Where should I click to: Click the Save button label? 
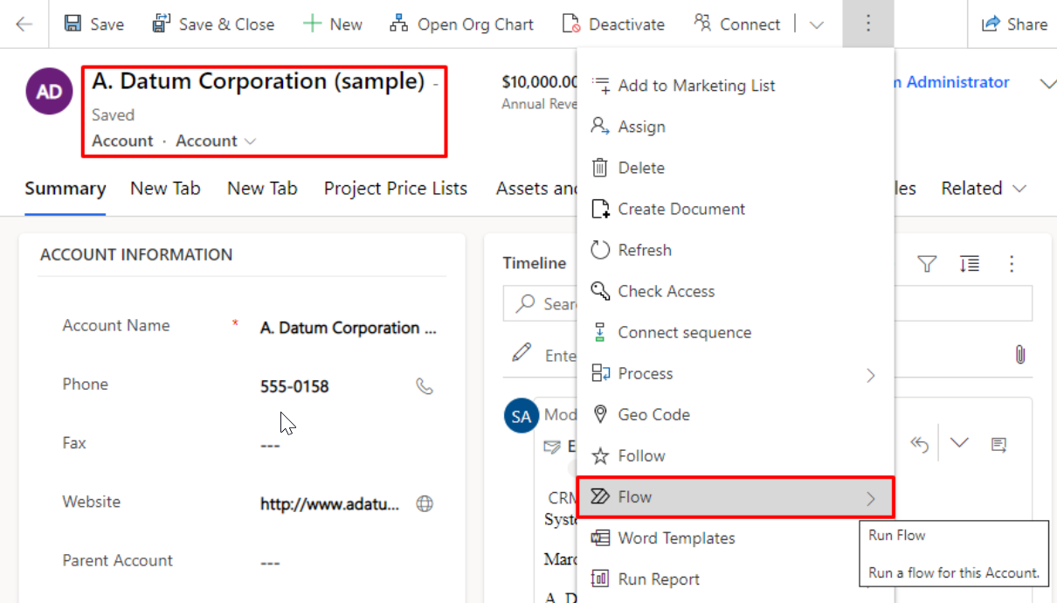[107, 24]
